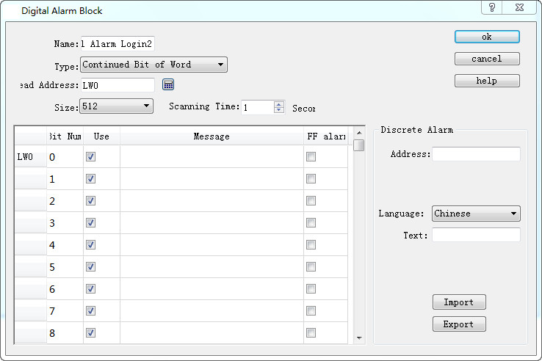Click the Use column header
The width and height of the screenshot is (542, 361).
(x=101, y=136)
